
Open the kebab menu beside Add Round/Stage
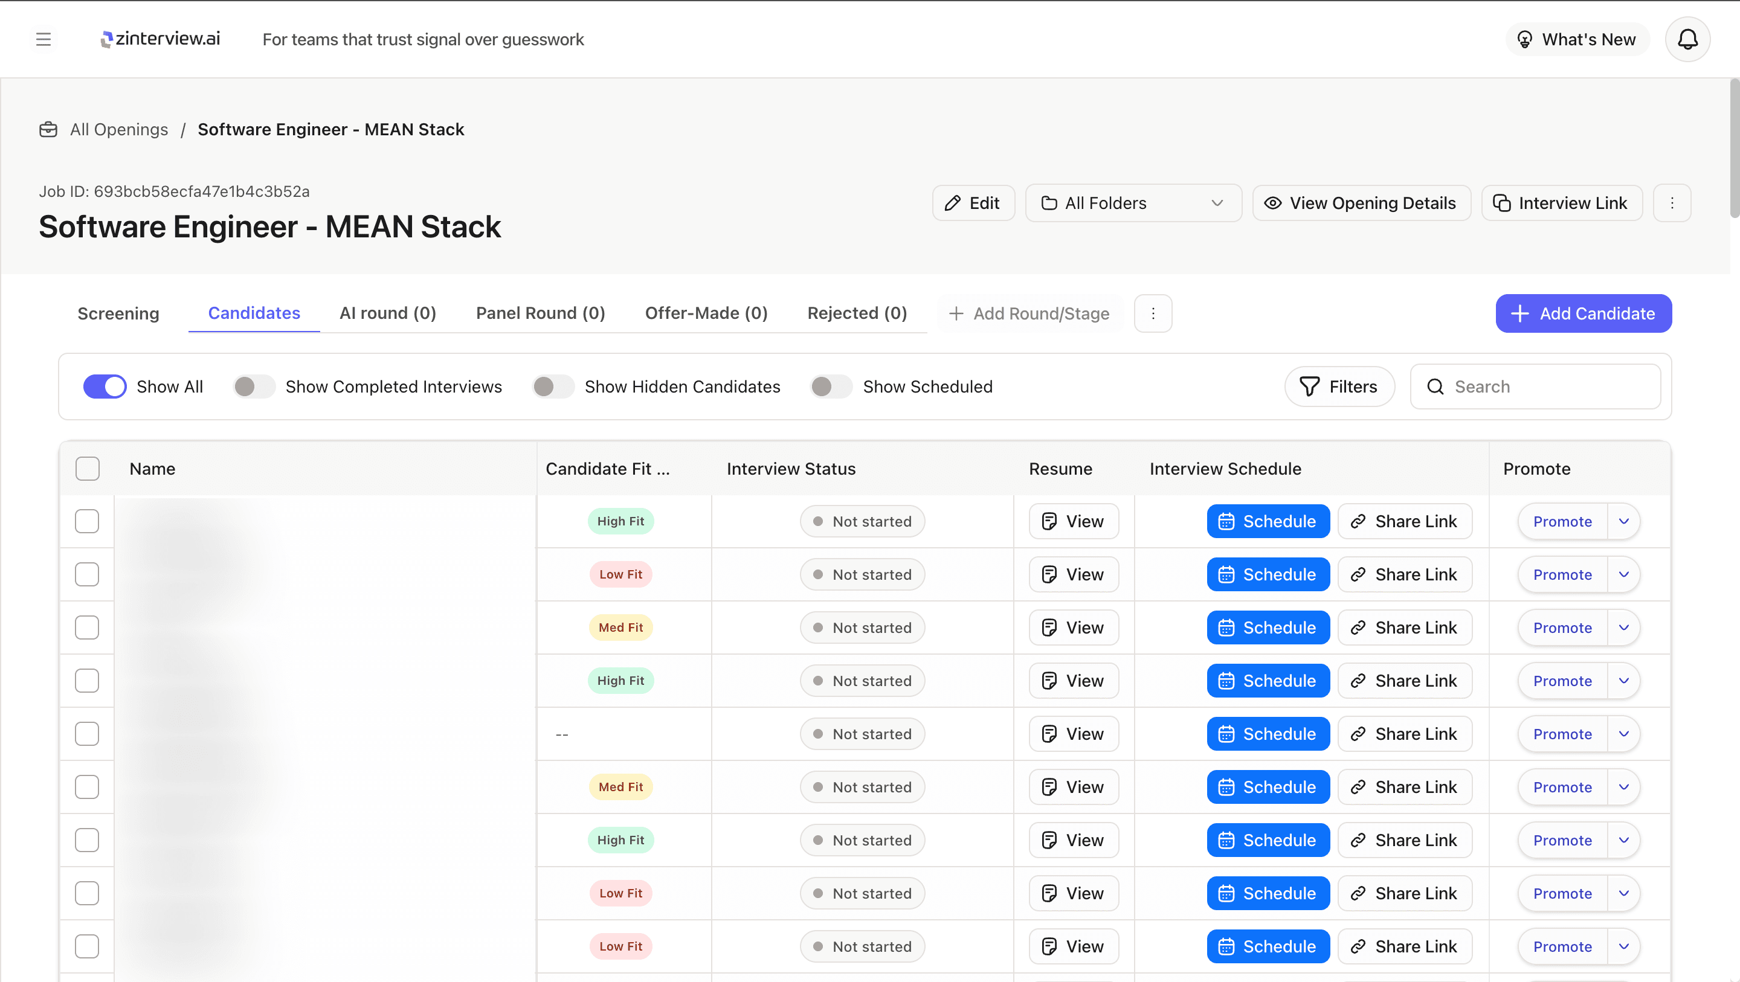1153,313
